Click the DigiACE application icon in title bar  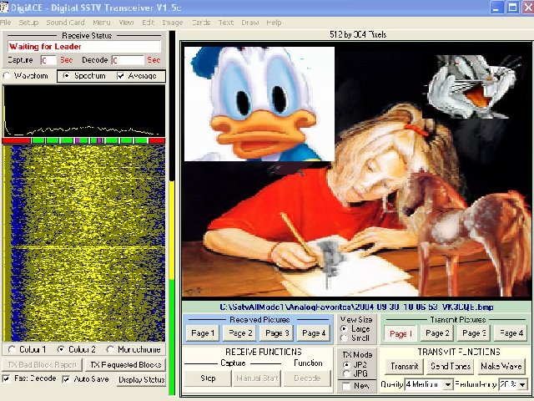(x=4, y=8)
